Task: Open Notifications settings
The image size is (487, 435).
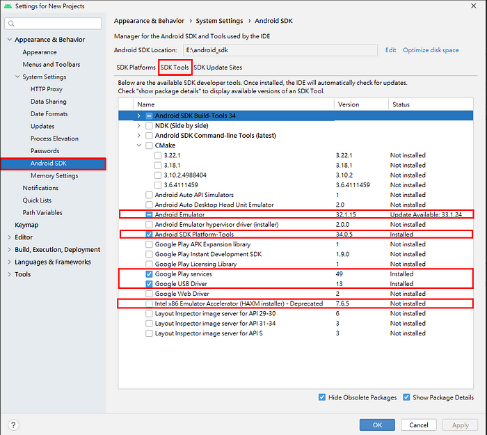Action: (40, 188)
